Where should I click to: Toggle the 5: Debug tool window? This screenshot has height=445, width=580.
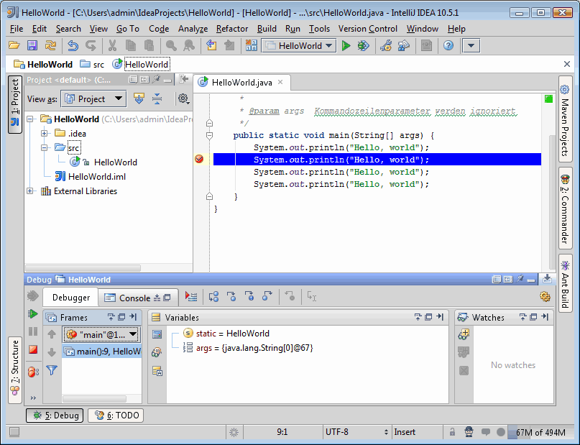[55, 416]
